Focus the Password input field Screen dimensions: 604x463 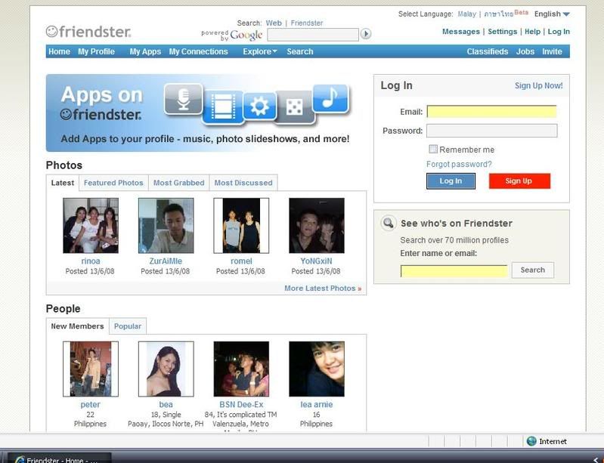[491, 131]
